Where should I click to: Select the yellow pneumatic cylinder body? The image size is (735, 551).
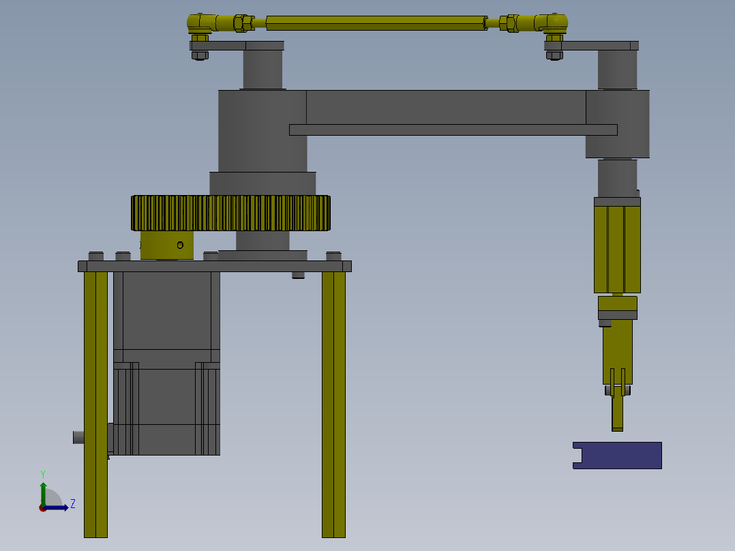pos(617,250)
